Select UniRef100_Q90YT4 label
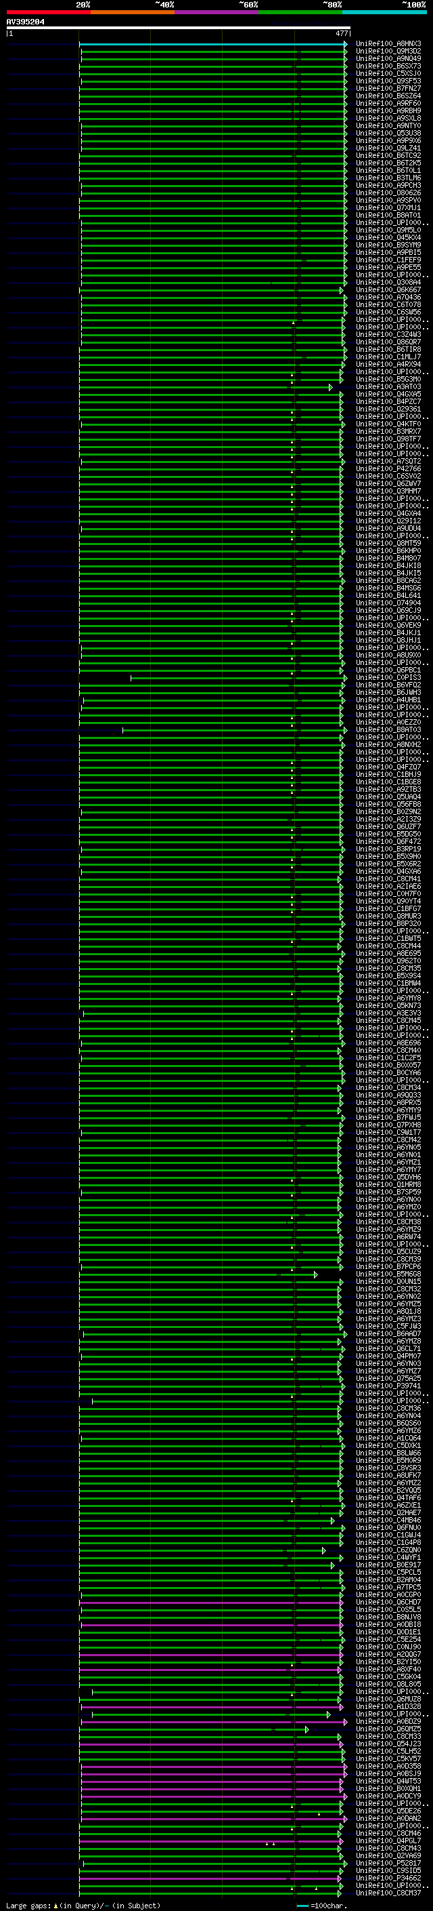This screenshot has height=1911, width=433. tap(388, 902)
